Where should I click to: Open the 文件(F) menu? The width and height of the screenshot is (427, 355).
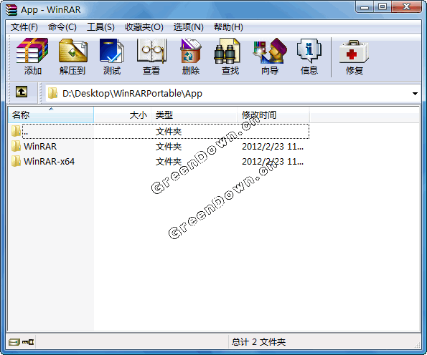[x=24, y=27]
